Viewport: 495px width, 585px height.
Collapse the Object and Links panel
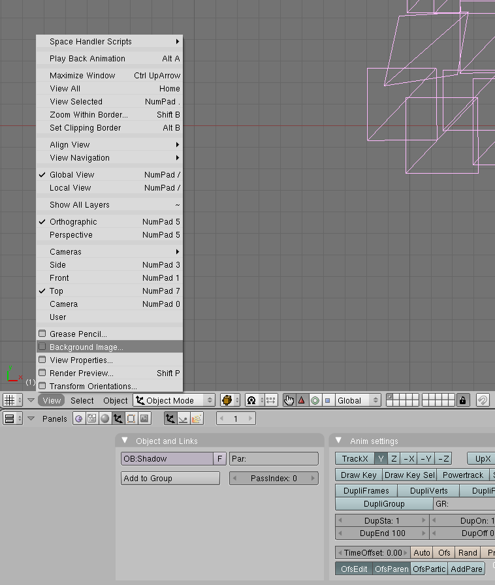pyautogui.click(x=125, y=441)
